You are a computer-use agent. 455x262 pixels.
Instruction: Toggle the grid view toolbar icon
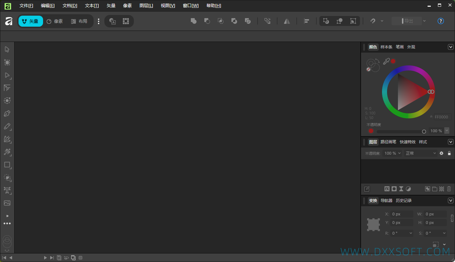point(126,21)
